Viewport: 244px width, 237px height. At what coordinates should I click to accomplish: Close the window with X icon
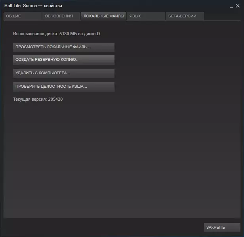tap(238, 6)
